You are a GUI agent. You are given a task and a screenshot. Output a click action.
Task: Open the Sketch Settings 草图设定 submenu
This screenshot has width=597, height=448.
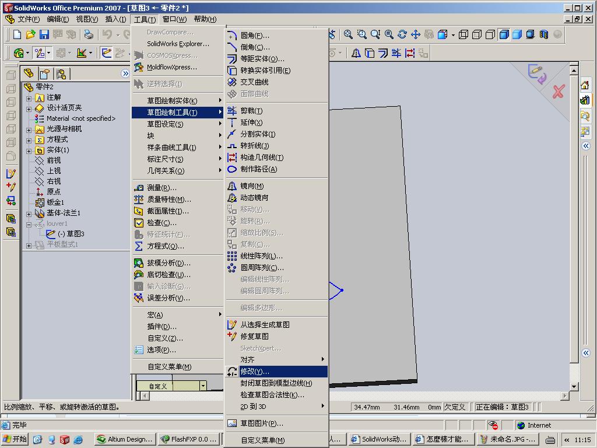pos(177,124)
